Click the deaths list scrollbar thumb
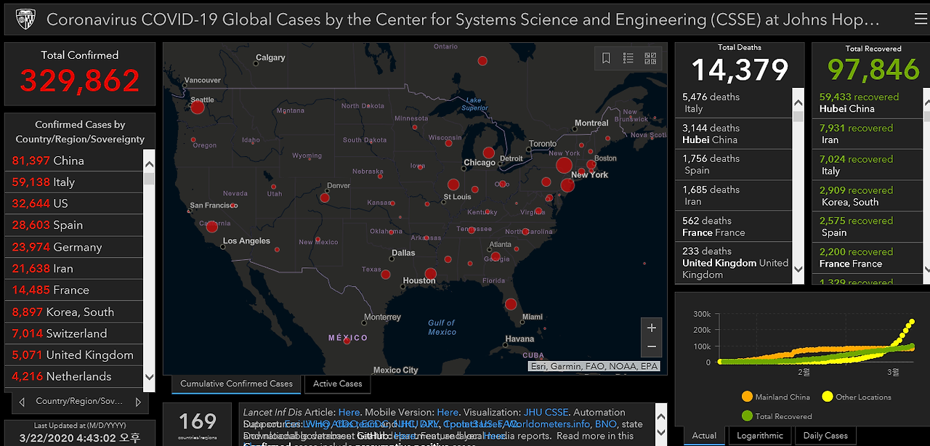Viewport: 930px width, 446px height. (798, 116)
